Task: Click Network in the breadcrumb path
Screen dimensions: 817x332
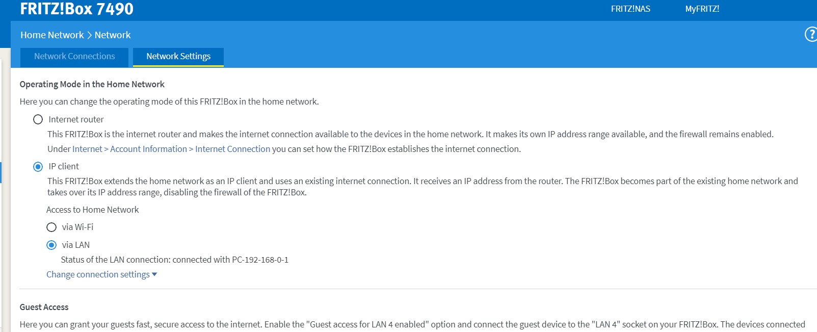Action: 113,35
